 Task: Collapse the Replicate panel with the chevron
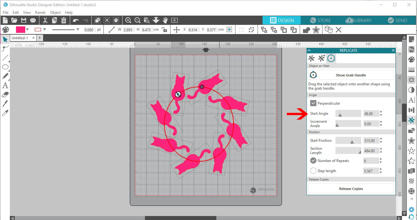[309, 50]
